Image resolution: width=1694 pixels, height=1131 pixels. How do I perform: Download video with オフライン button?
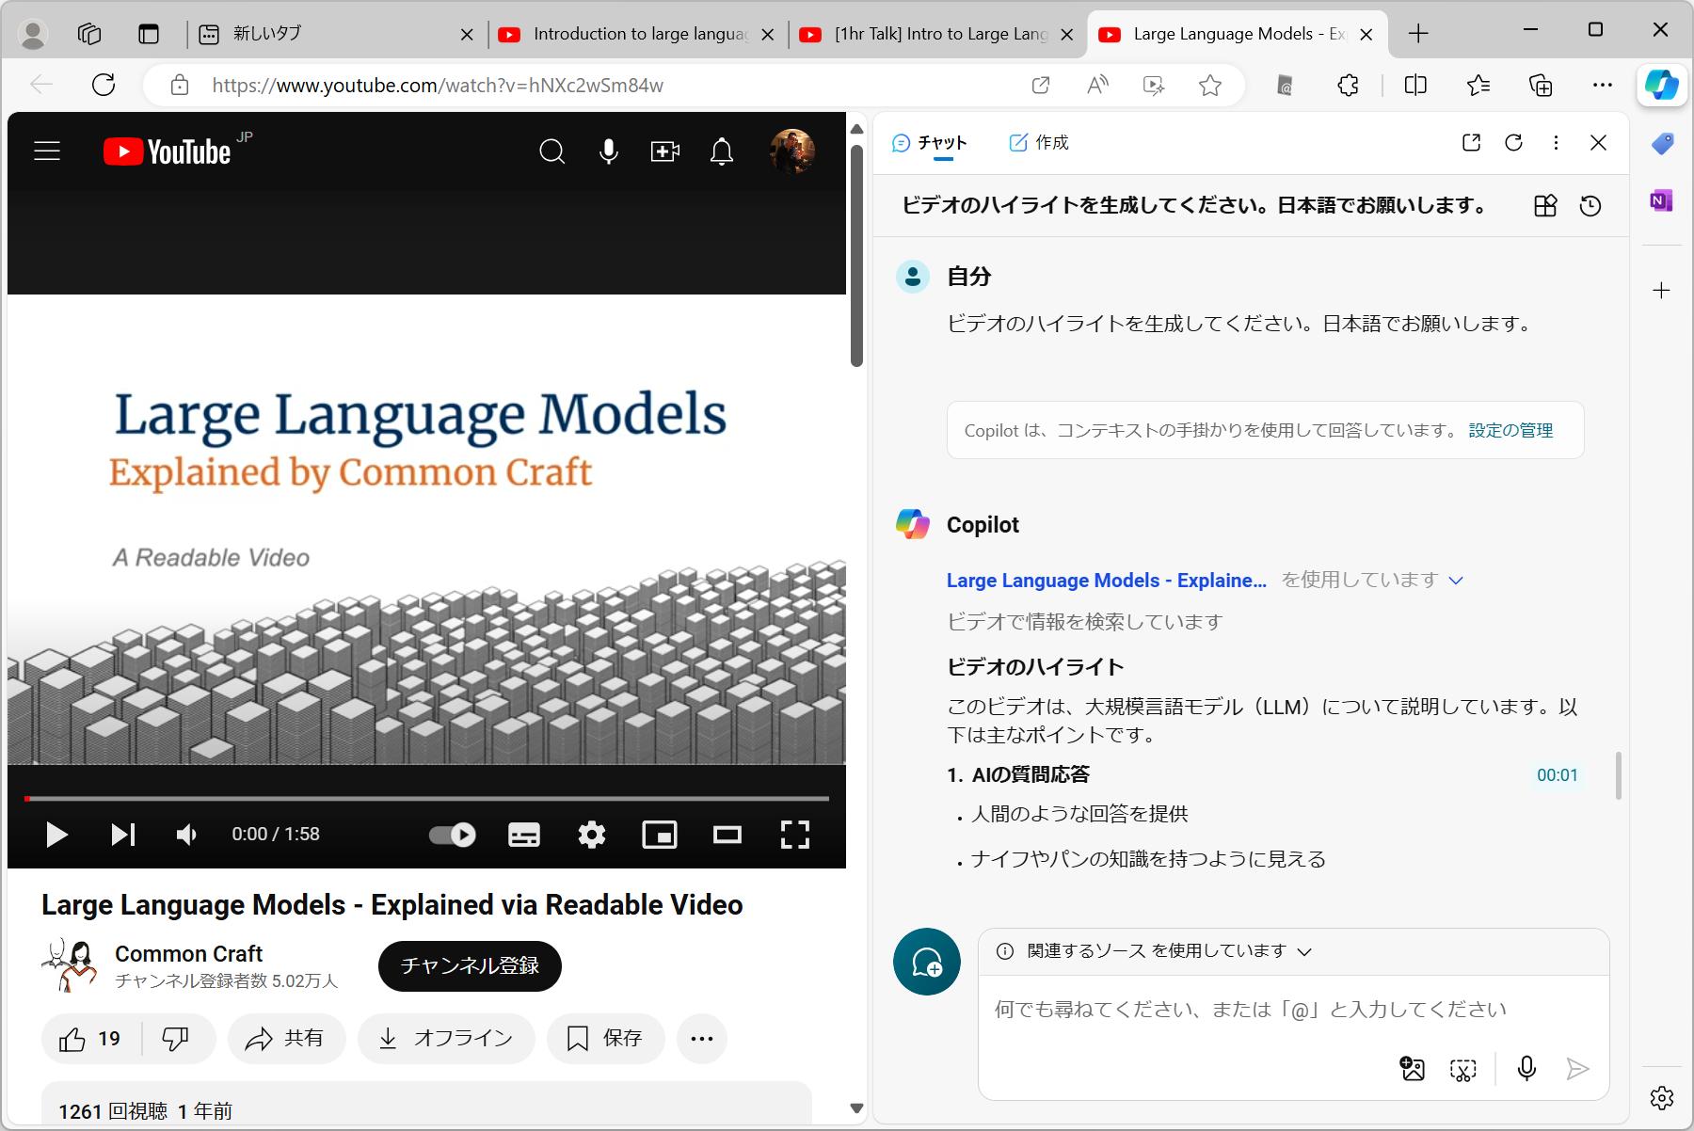tap(446, 1039)
